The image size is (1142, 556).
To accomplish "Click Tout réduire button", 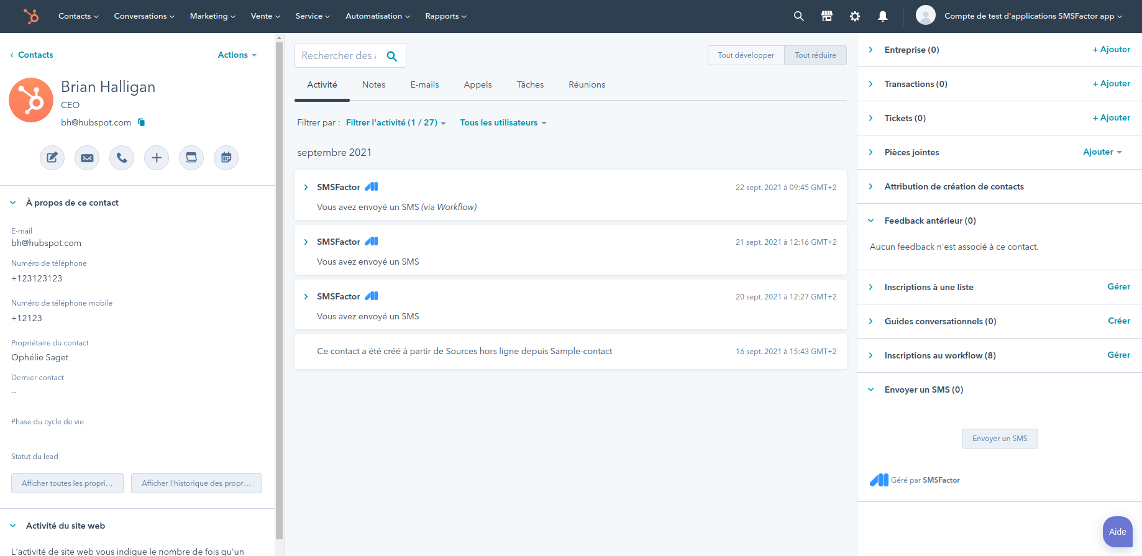I will (x=816, y=55).
